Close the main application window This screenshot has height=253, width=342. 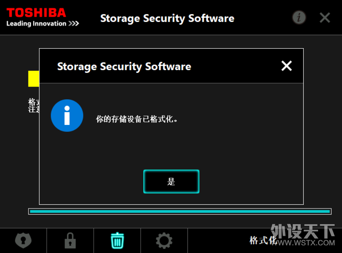[x=325, y=18]
